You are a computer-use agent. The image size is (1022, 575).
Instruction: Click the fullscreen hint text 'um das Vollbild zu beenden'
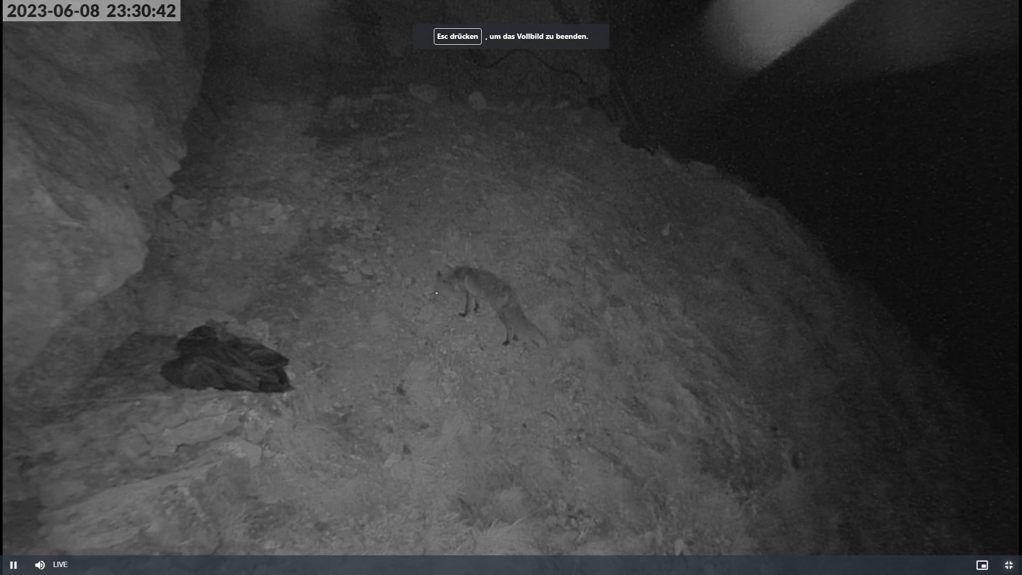pos(538,36)
